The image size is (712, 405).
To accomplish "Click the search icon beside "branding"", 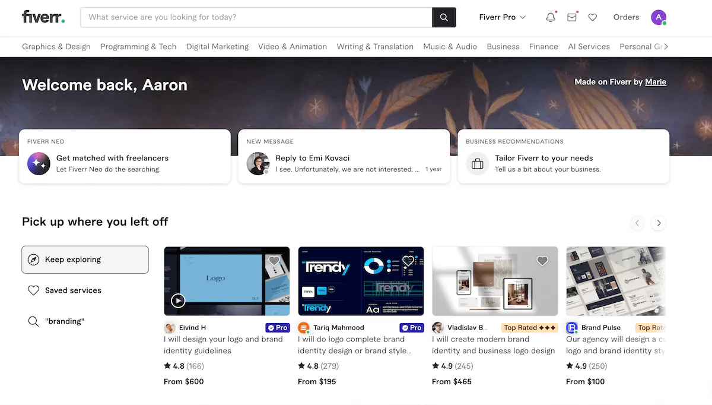I will pyautogui.click(x=34, y=321).
